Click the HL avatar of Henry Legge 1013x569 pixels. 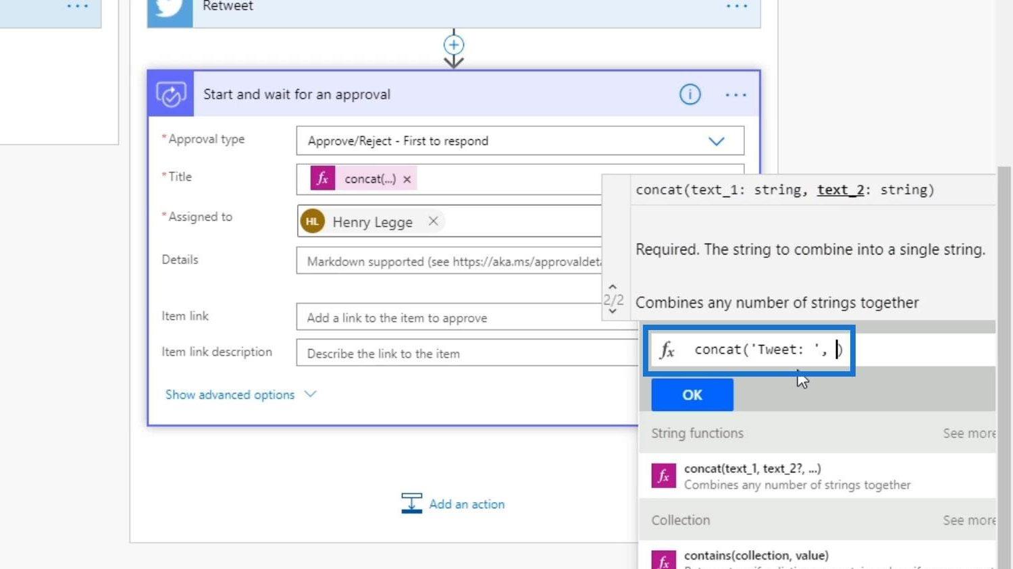click(313, 221)
